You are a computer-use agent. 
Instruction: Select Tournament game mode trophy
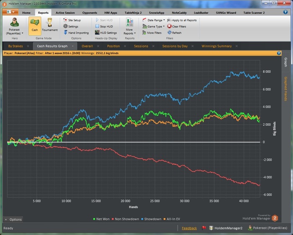50,22
